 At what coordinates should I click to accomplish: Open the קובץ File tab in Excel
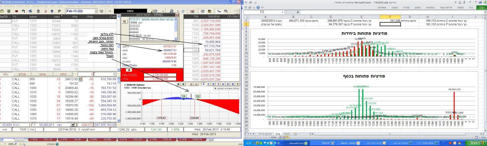pyautogui.click(x=482, y=8)
